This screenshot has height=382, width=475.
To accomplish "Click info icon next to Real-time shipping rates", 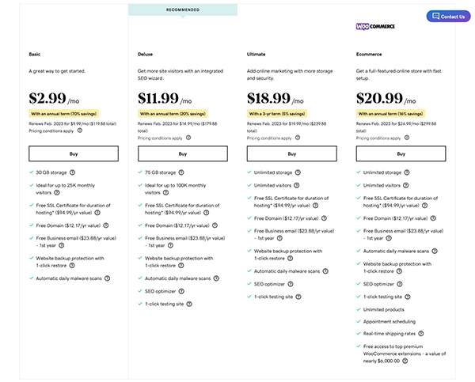I will [421, 334].
